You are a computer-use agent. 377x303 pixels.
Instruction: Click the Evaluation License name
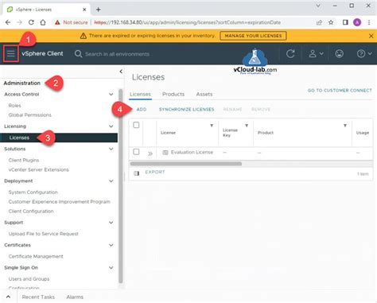point(192,152)
